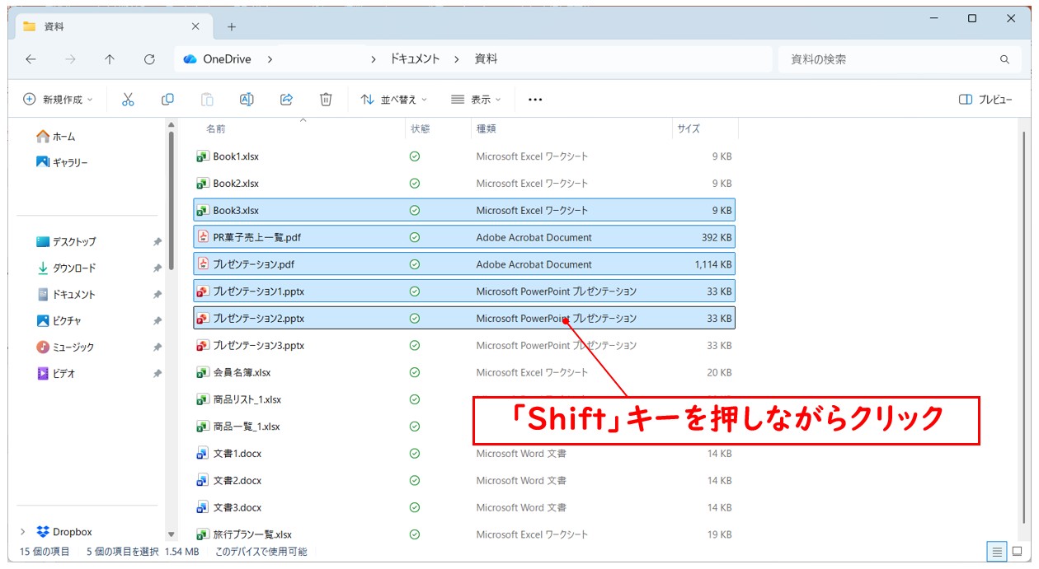
Task: Click the Rename icon in the toolbar
Action: (246, 99)
